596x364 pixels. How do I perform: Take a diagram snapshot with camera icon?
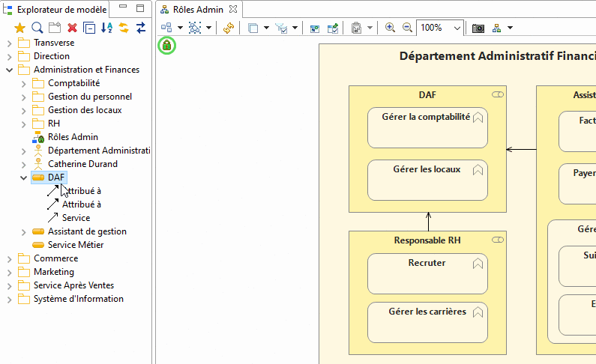click(478, 28)
